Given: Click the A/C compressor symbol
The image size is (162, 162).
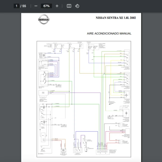Looking at the screenshot, I should 86,149.
